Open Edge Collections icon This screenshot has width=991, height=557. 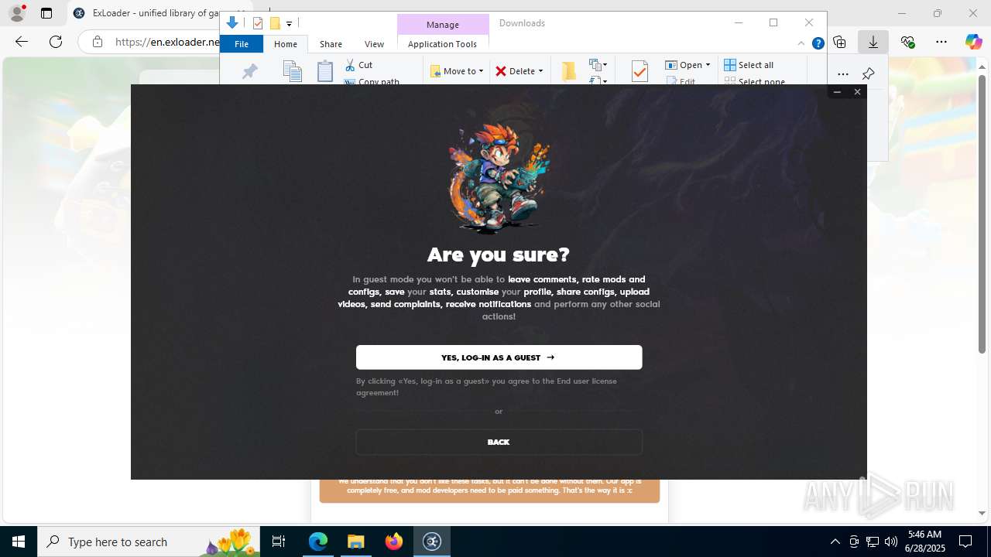click(839, 42)
